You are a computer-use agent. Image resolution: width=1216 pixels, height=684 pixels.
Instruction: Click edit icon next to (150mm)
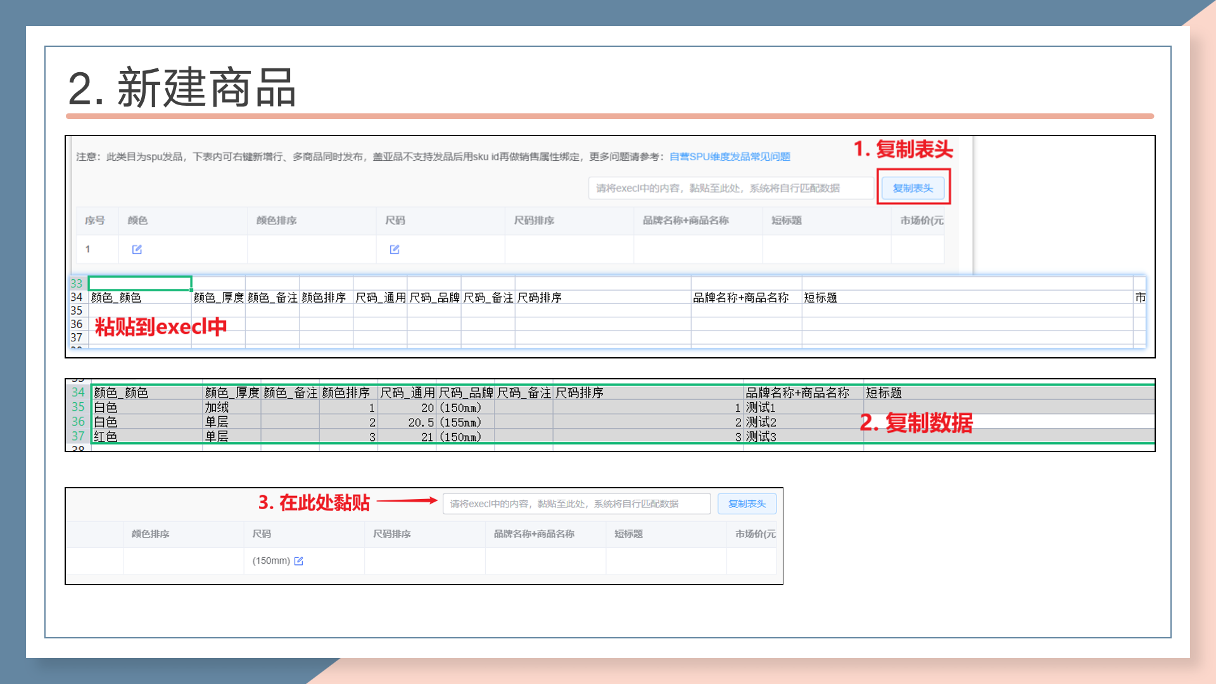(299, 561)
